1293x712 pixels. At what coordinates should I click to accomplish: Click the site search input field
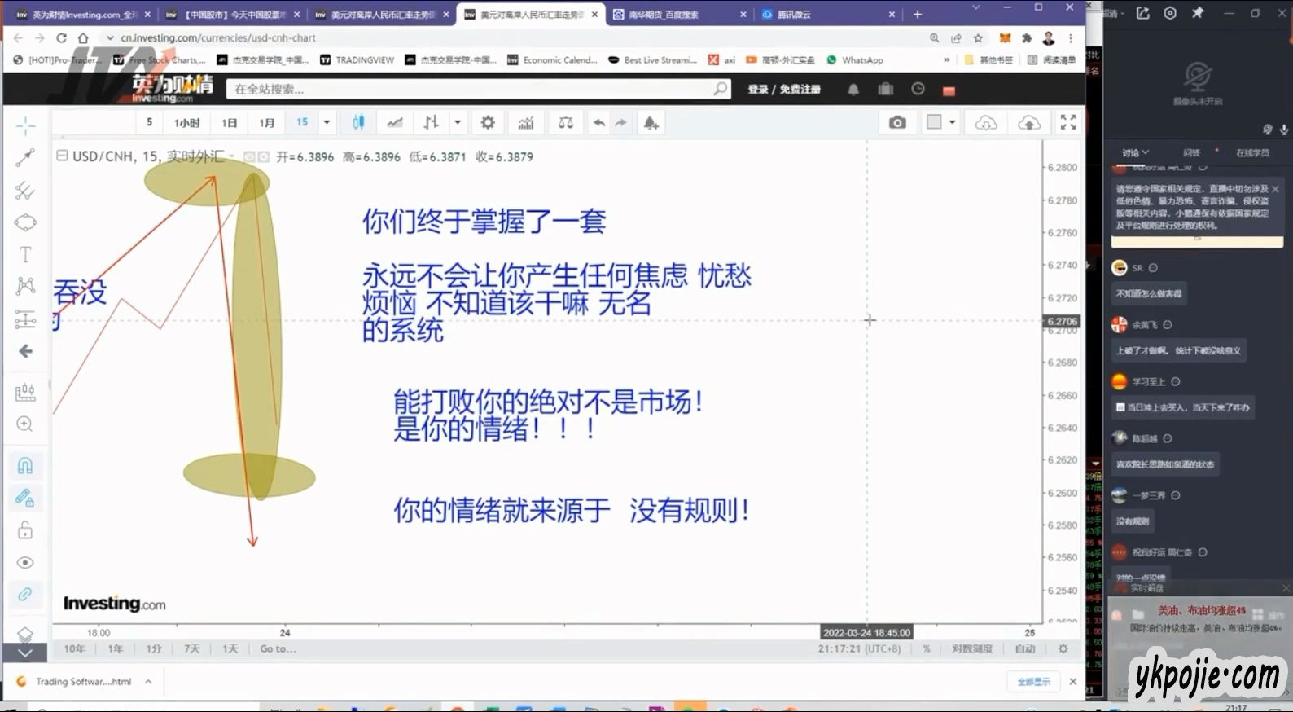tap(472, 90)
